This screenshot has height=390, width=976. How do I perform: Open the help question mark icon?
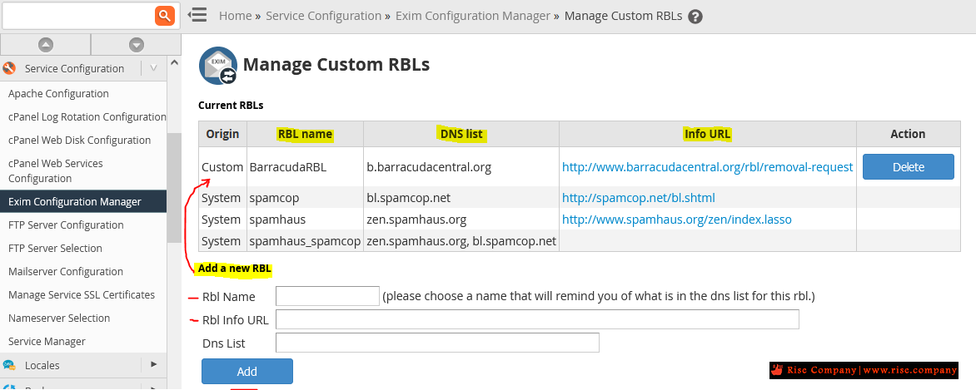pyautogui.click(x=696, y=17)
